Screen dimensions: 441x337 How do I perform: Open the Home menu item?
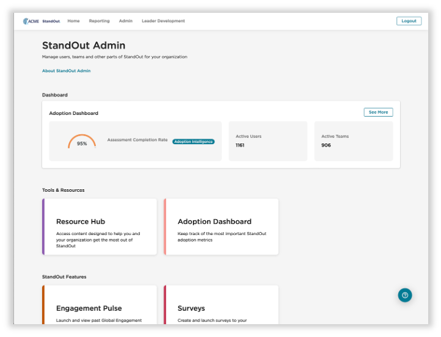pyautogui.click(x=73, y=21)
